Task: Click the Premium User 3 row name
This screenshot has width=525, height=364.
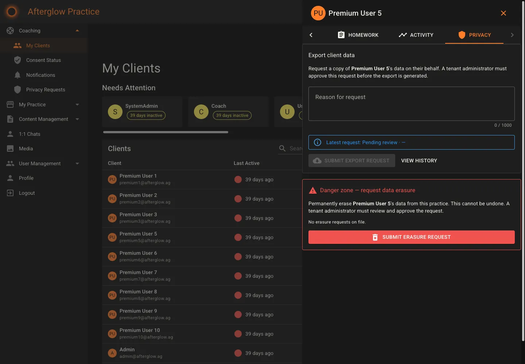Action: tap(138, 214)
